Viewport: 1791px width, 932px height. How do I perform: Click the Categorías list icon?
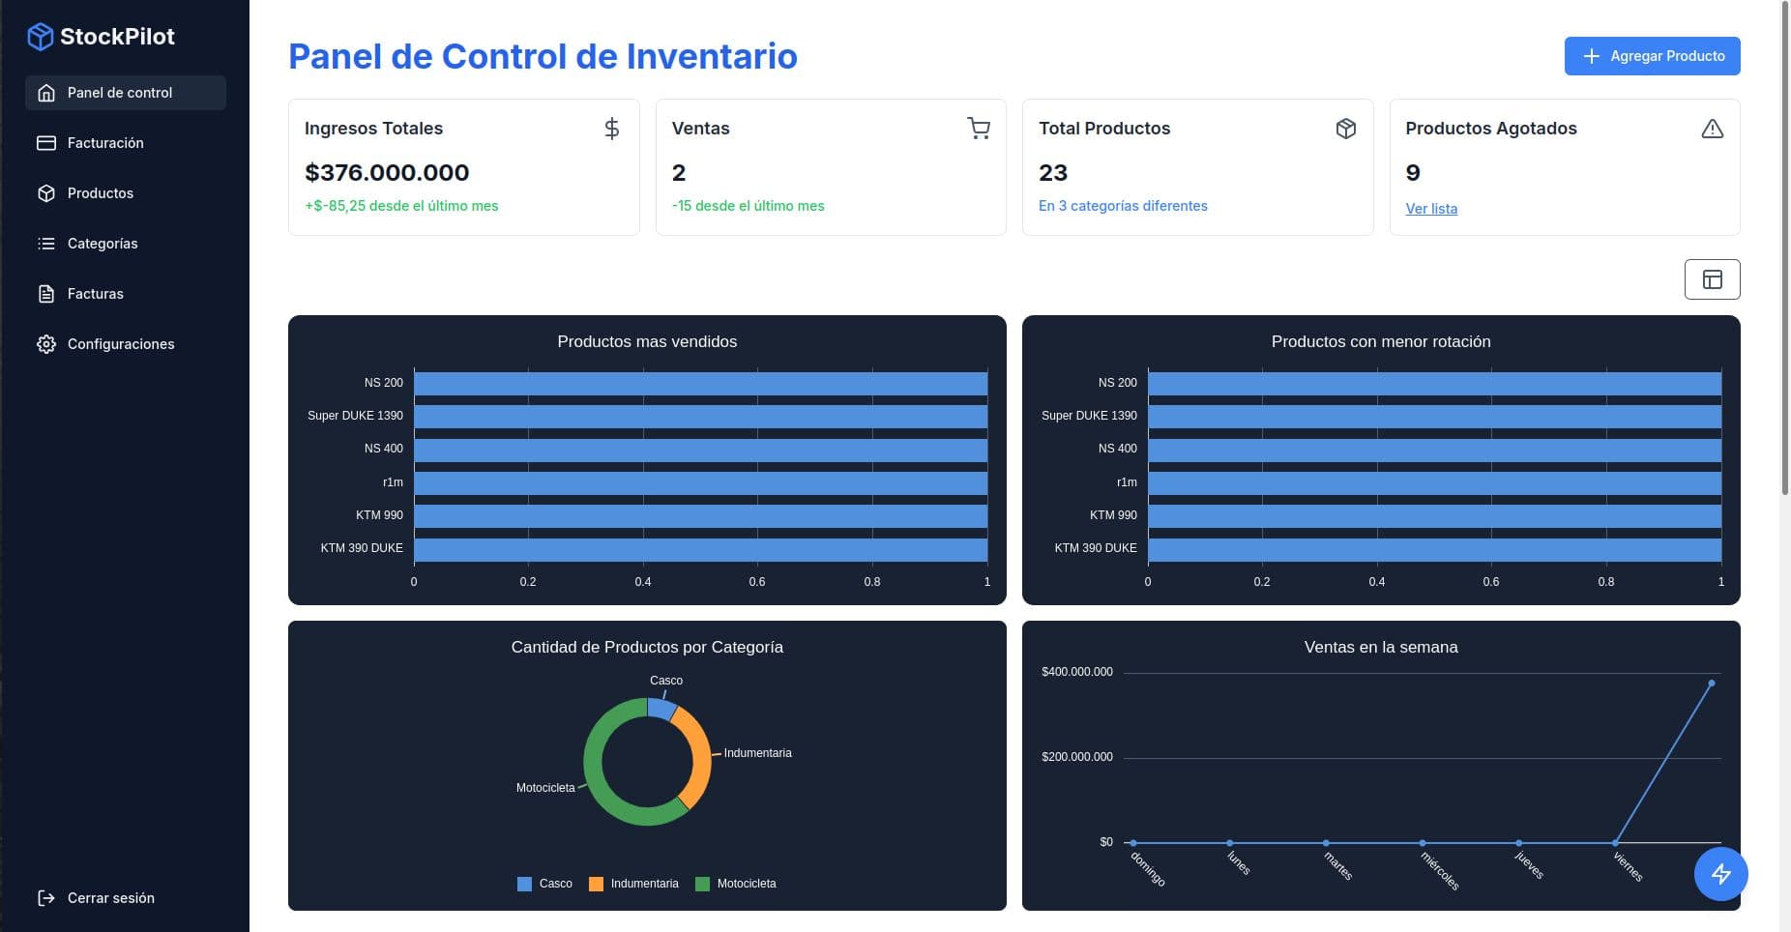45,243
